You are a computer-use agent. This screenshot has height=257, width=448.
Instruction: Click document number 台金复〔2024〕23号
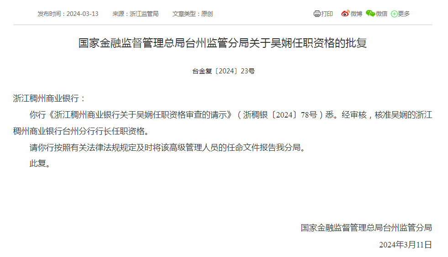click(223, 71)
